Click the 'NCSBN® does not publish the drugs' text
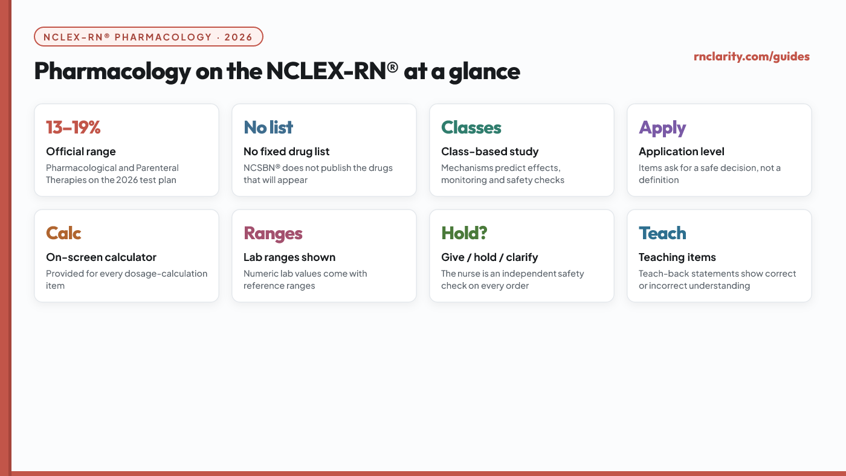Image resolution: width=846 pixels, height=476 pixels. 318,174
